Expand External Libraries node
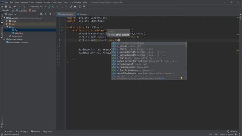The image size is (242, 136). click(x=4, y=39)
